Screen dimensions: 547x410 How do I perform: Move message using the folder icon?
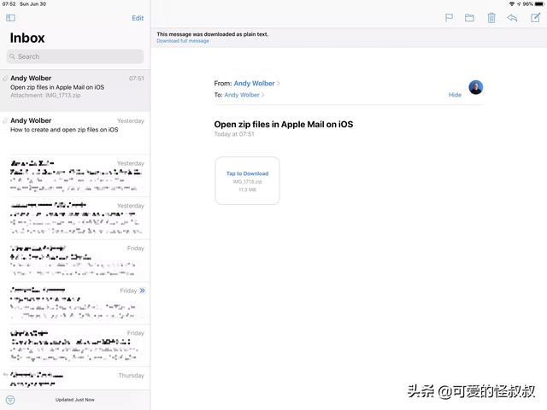[x=469, y=18]
